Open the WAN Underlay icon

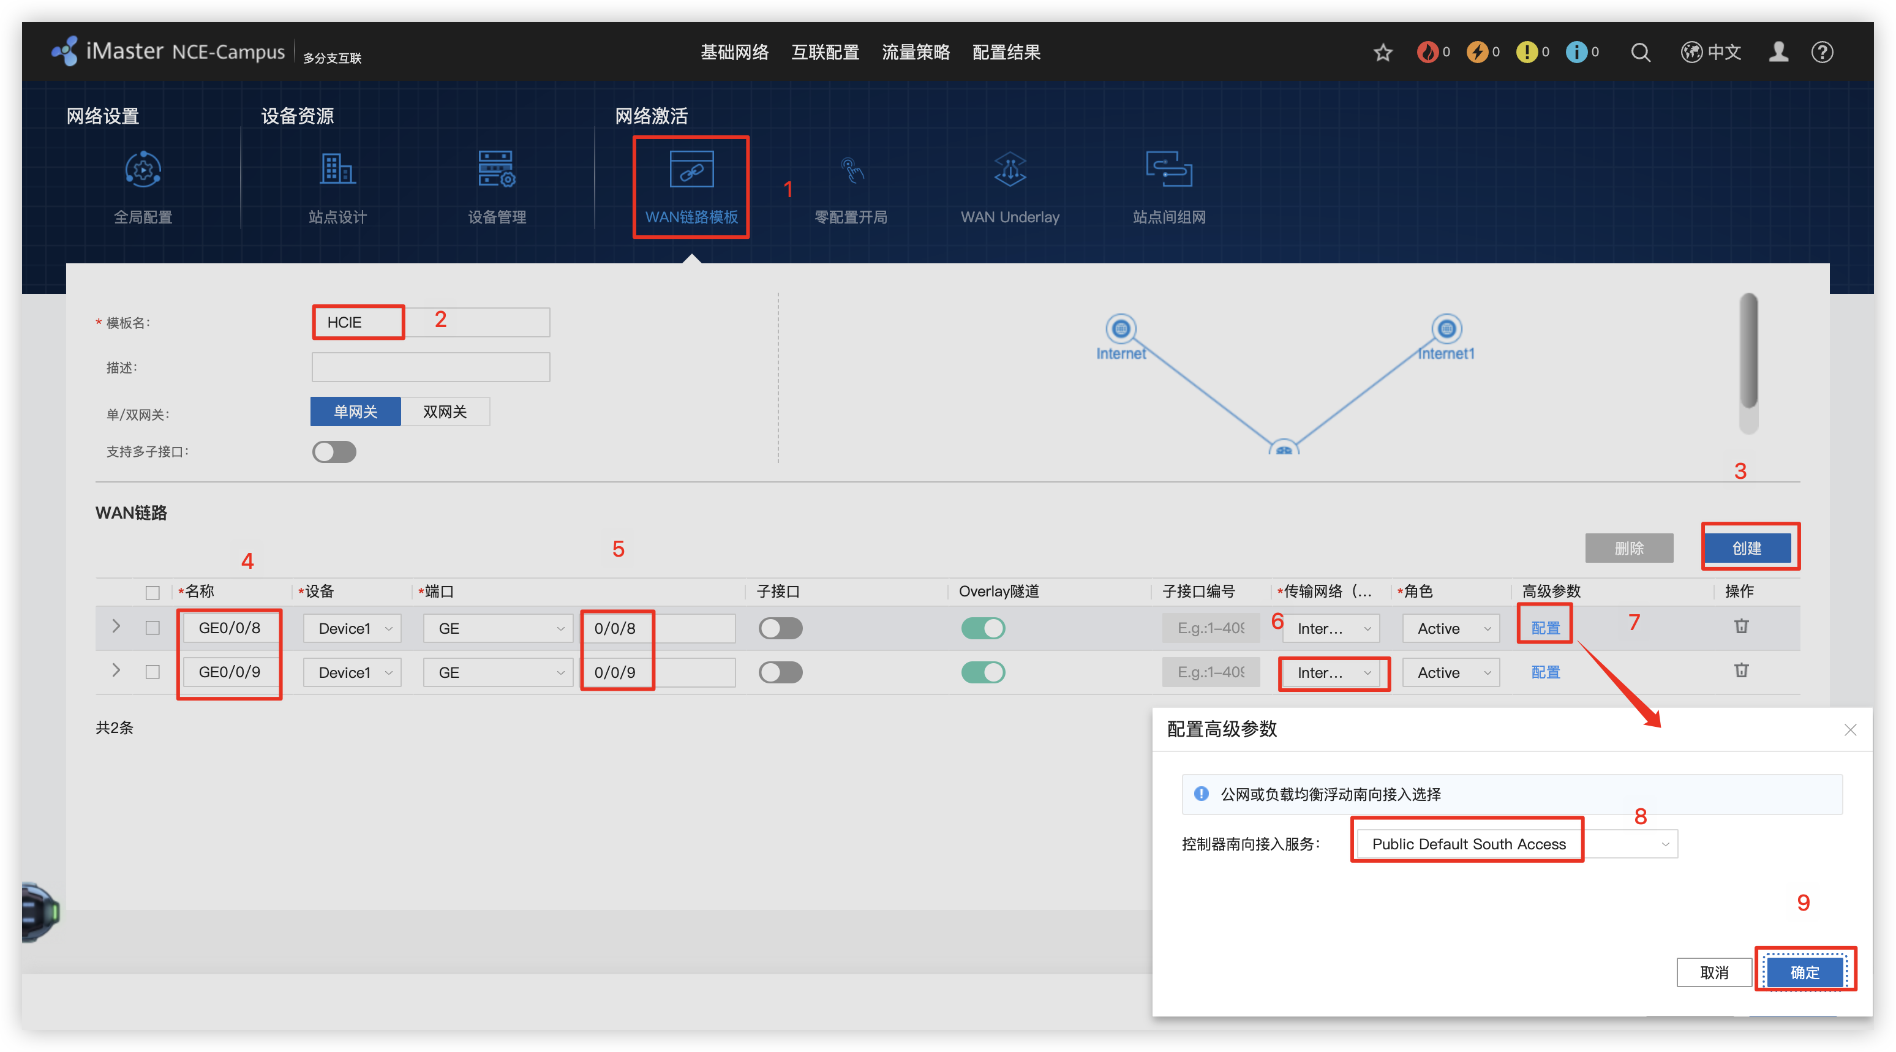point(1010,171)
